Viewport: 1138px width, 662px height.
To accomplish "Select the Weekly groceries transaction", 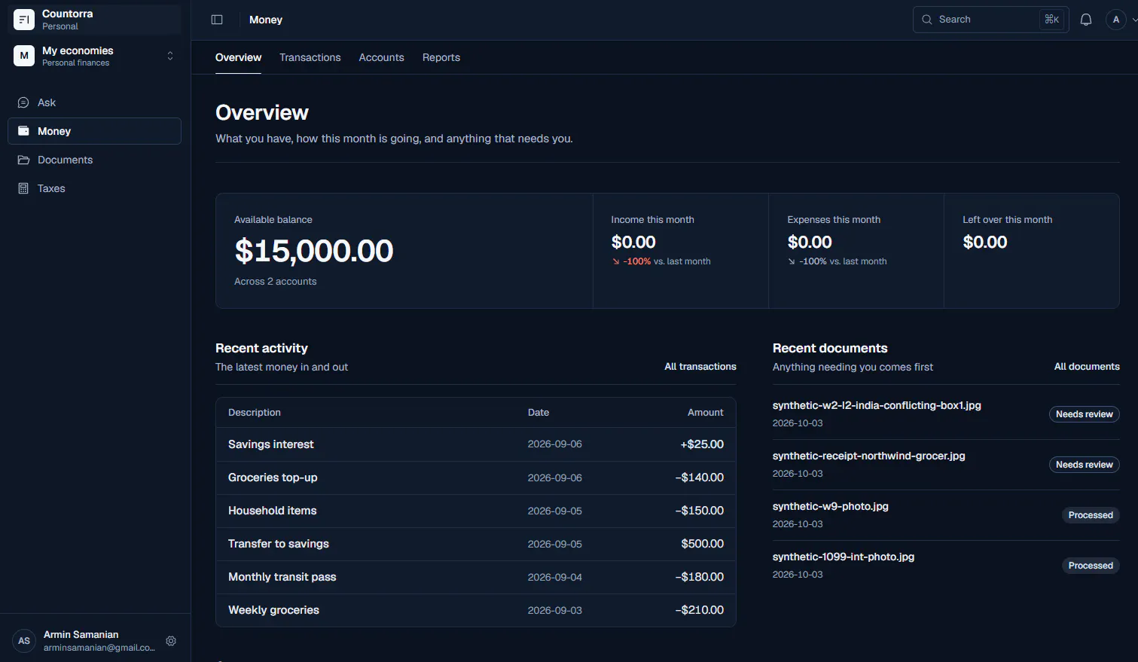I will pos(476,610).
